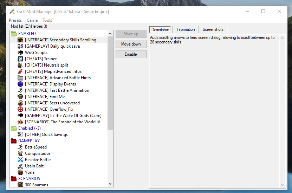This screenshot has height=193, width=292.
Task: Click mod list scrollbar down arrow
Action: [110, 184]
